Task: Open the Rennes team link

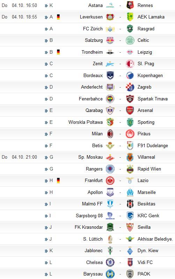Action: tap(145, 6)
